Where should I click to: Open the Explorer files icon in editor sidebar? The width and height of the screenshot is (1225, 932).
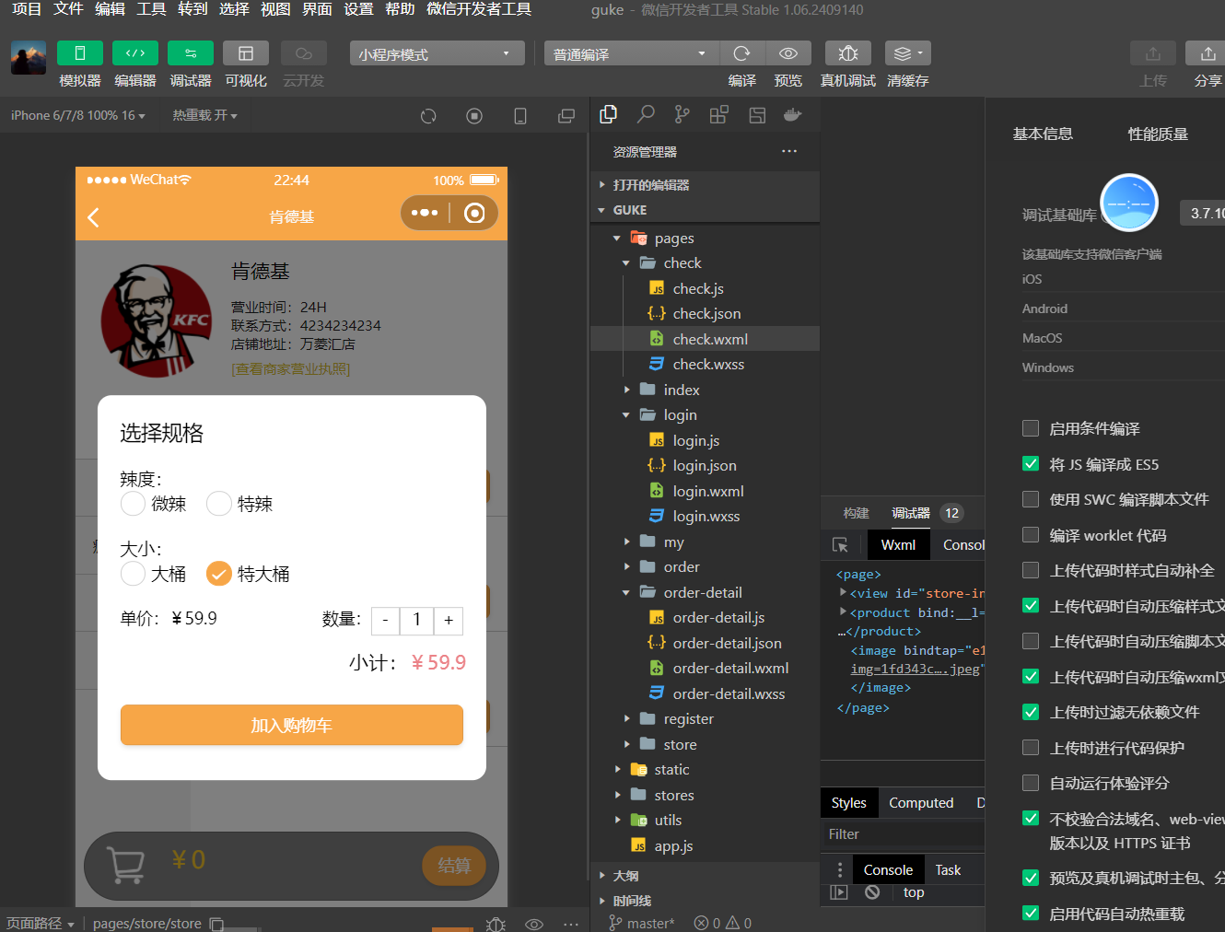click(609, 114)
